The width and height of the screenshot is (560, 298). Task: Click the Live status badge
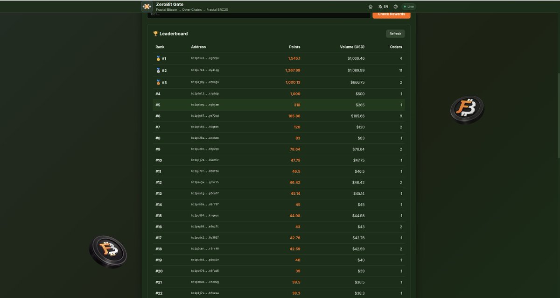click(x=408, y=7)
